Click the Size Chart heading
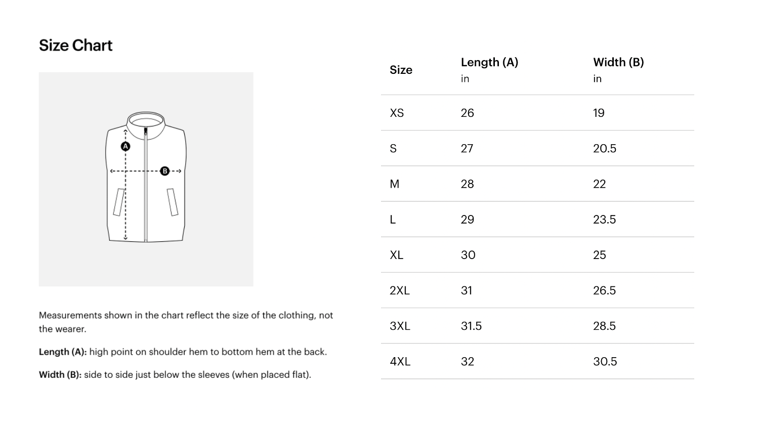The height and width of the screenshot is (430, 757). 76,46
